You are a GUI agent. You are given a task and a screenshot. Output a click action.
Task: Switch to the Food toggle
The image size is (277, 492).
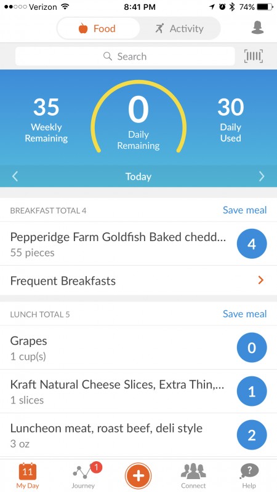click(98, 28)
